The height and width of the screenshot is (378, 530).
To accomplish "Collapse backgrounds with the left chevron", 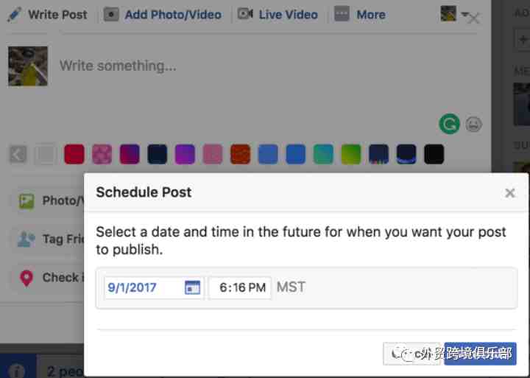I will point(18,155).
